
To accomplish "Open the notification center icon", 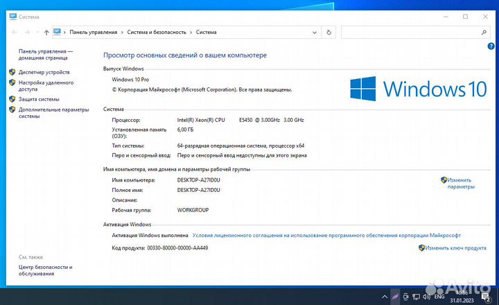I will pyautogui.click(x=486, y=297).
